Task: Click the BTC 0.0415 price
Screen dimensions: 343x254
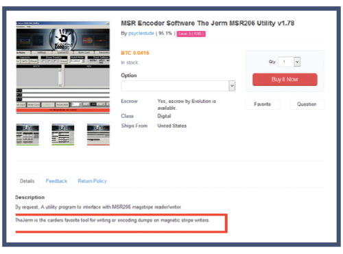Action: [x=135, y=53]
